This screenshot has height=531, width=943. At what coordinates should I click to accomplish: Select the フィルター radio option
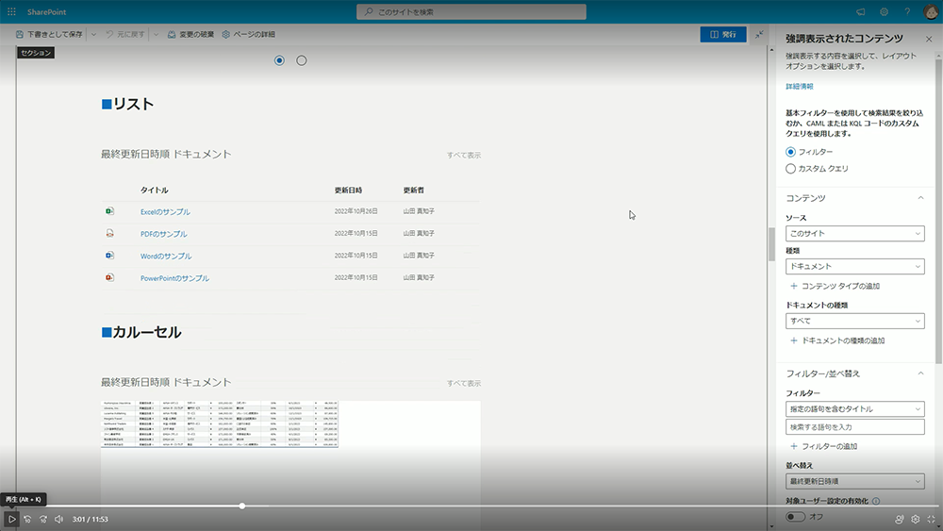[x=791, y=152]
